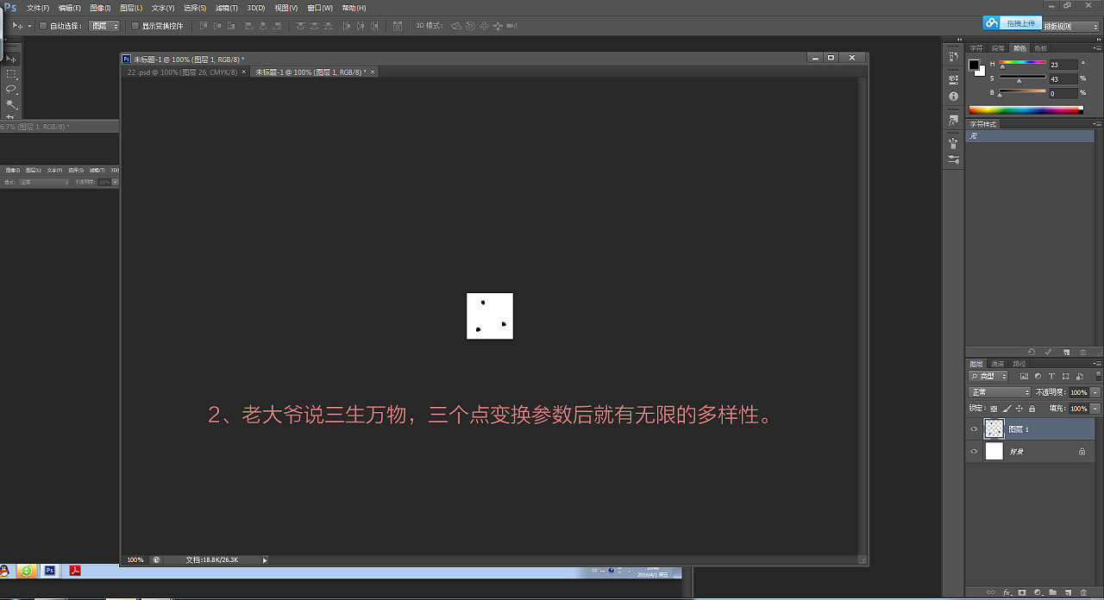Viewport: 1104px width, 600px height.
Task: Open the 滤镜(T) menu
Action: (x=226, y=8)
